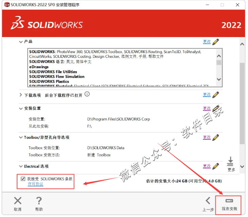This screenshot has width=248, height=217.
Task: Collapse the Electrical 选项 section
Action: coord(21,166)
